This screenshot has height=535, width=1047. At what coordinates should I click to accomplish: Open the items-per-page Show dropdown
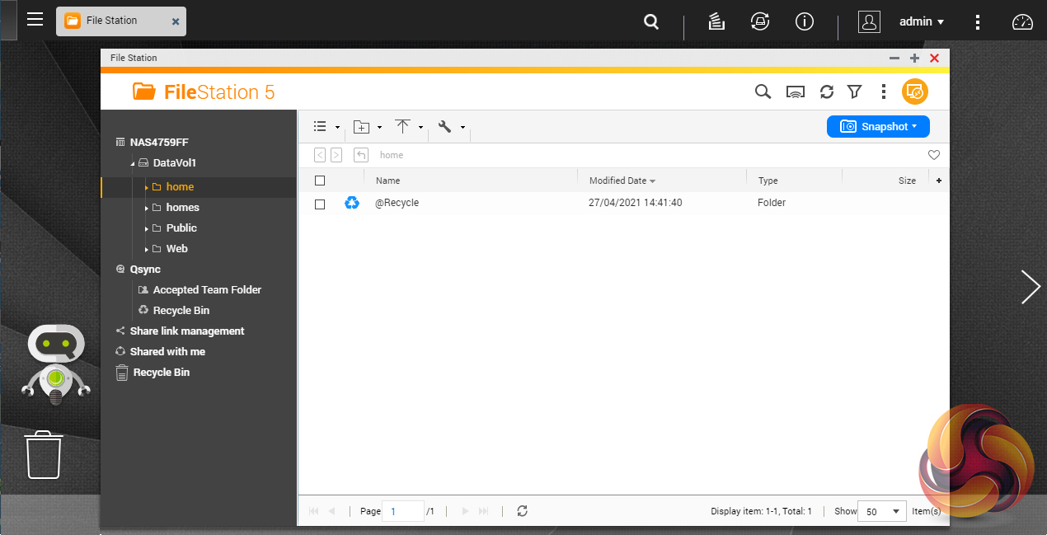pyautogui.click(x=881, y=511)
